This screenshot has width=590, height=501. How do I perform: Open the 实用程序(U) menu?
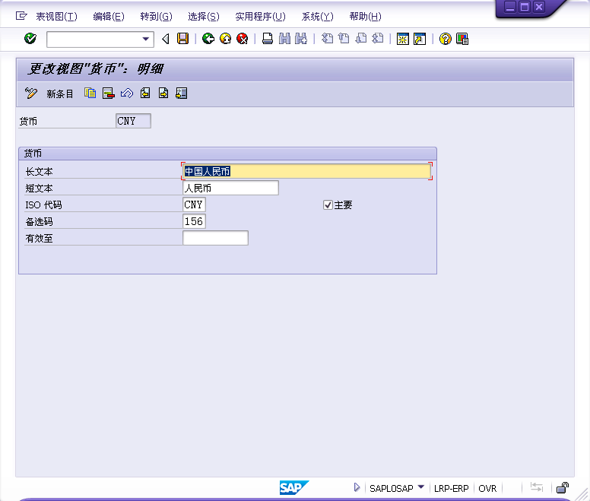(x=260, y=17)
